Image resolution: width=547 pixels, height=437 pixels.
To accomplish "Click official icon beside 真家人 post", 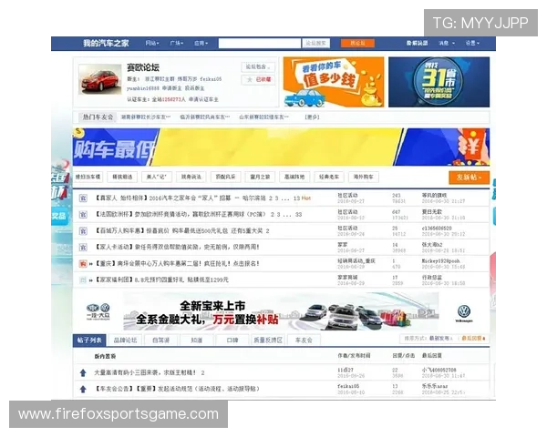I will [83, 198].
